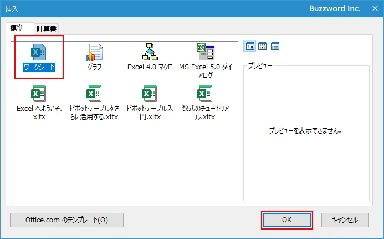Select the グラフ chart template icon

[94, 52]
